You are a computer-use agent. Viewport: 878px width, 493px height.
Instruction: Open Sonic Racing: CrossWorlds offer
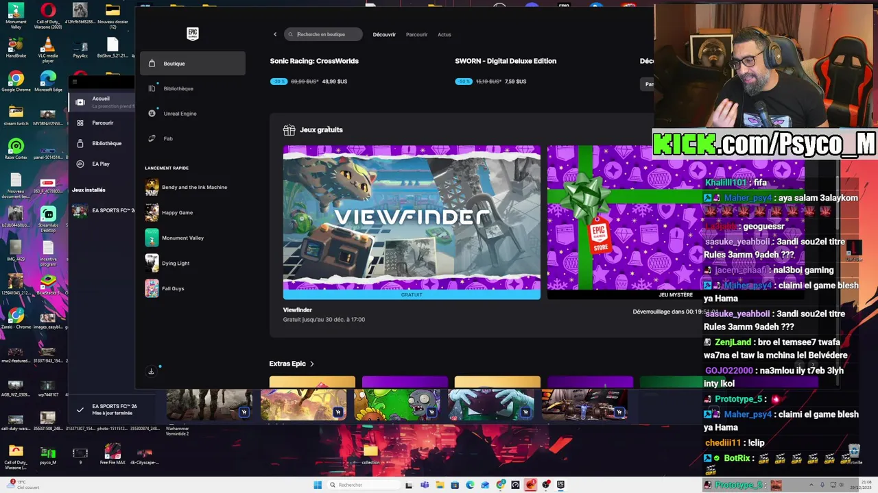314,61
